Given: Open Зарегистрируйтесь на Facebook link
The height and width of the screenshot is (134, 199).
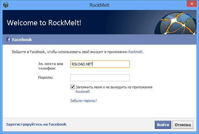Looking at the screenshot, I should pyautogui.click(x=36, y=124).
